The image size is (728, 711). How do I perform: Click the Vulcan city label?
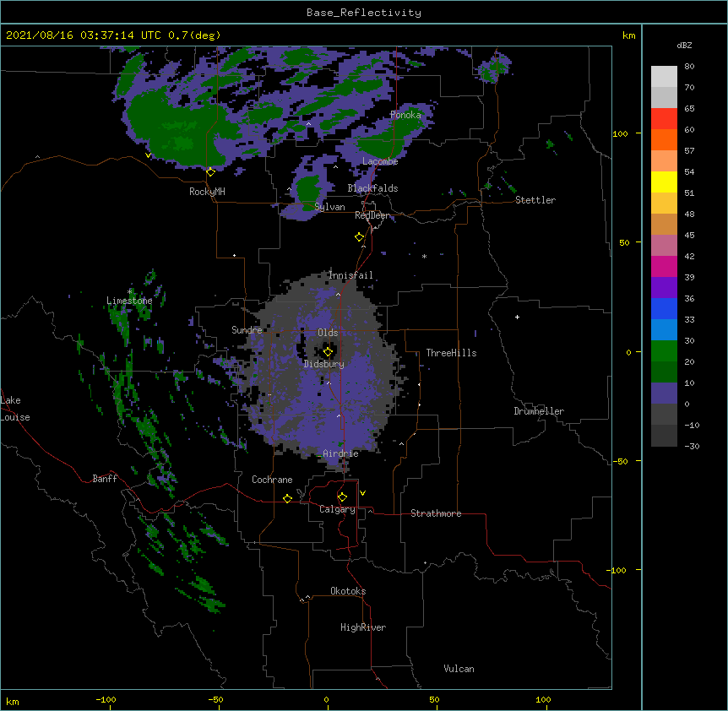[x=459, y=669]
